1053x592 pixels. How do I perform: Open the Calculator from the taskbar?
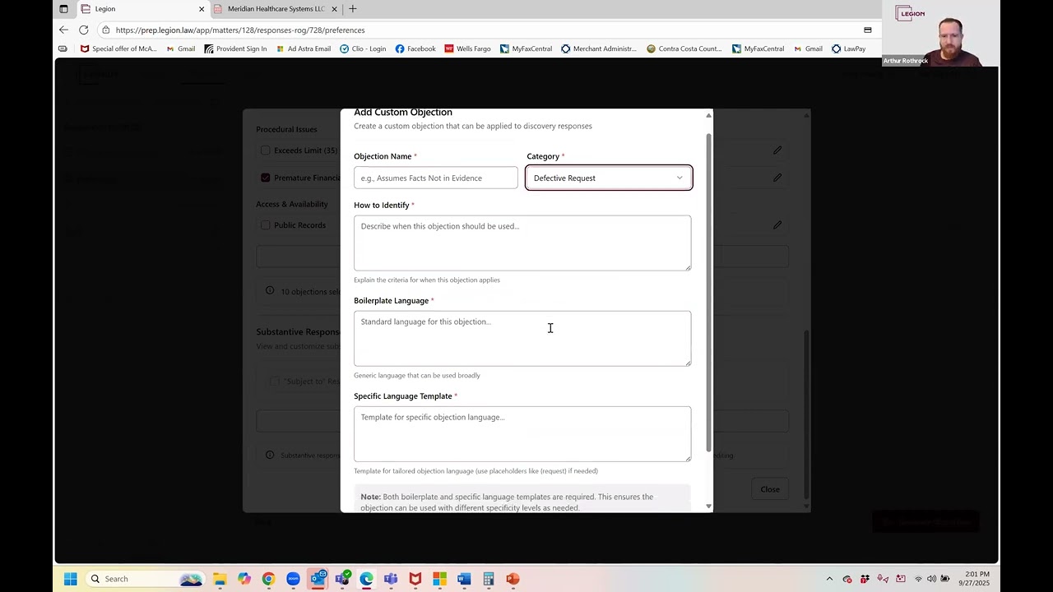(489, 579)
